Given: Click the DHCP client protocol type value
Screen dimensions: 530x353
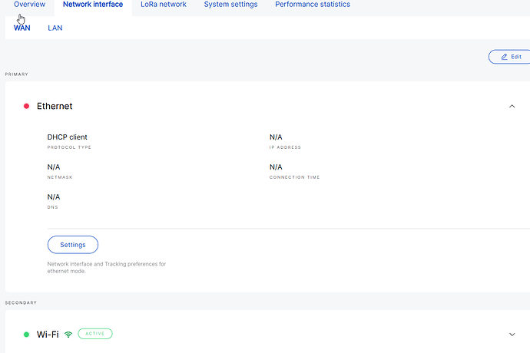Looking at the screenshot, I should pos(68,137).
